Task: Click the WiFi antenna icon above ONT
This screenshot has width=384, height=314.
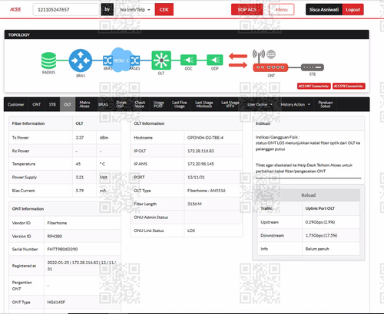Action: (259, 56)
